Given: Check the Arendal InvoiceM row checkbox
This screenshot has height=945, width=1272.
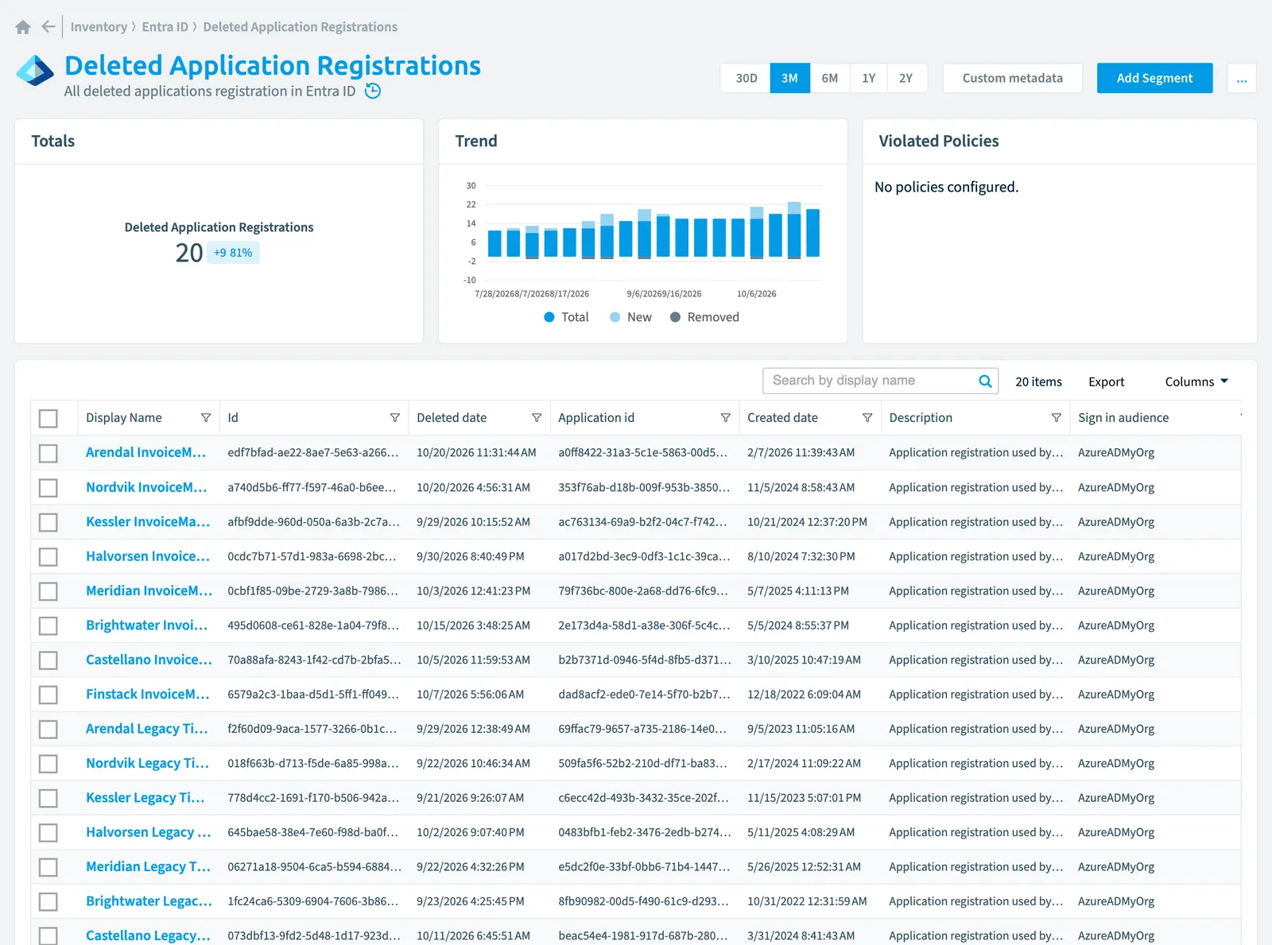Looking at the screenshot, I should click(48, 453).
